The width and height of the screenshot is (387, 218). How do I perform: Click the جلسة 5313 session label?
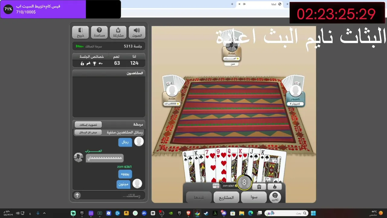(133, 46)
